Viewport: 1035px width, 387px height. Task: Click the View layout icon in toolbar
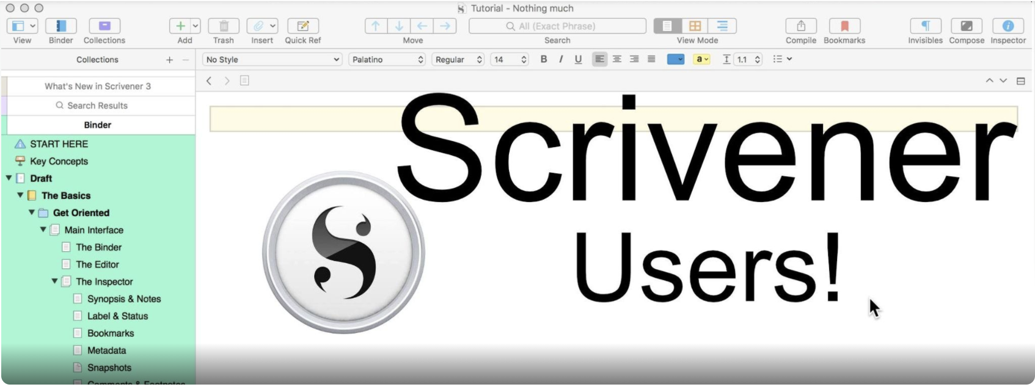(x=18, y=26)
